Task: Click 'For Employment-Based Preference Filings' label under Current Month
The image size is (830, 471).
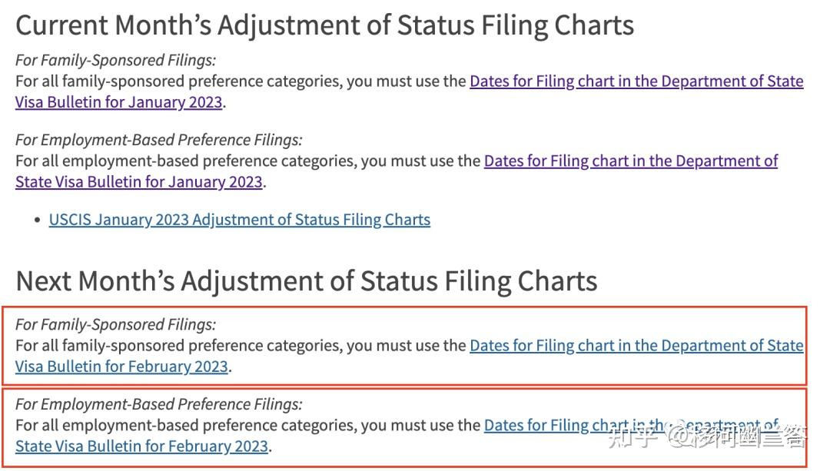Action: (x=158, y=140)
